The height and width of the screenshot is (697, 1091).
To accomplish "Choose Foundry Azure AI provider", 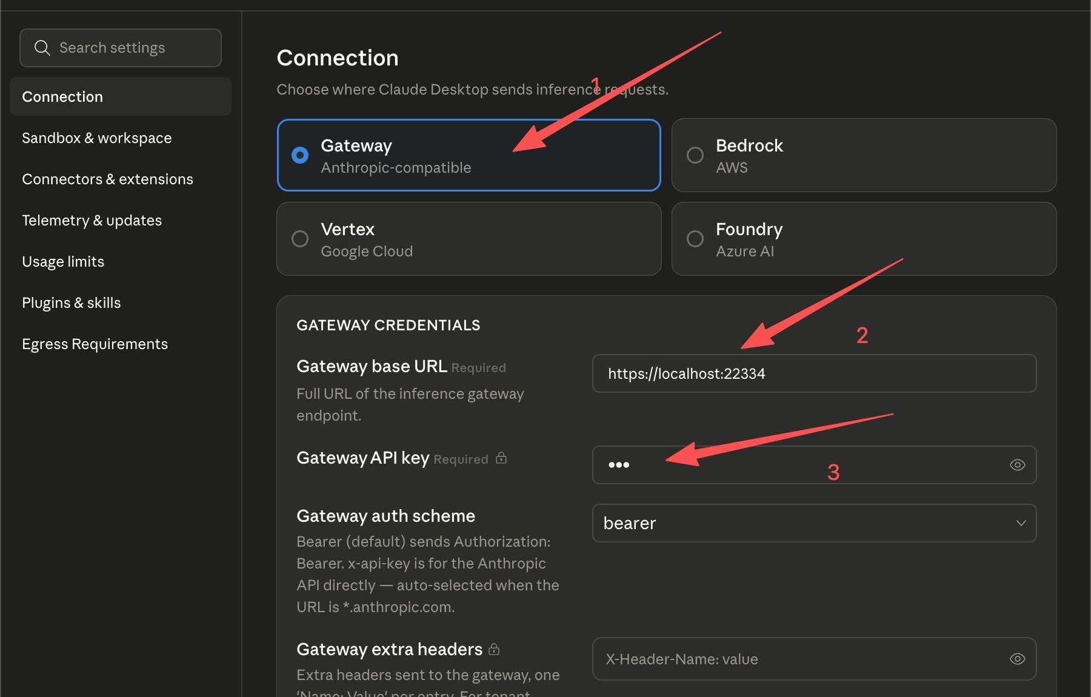I will click(x=864, y=239).
